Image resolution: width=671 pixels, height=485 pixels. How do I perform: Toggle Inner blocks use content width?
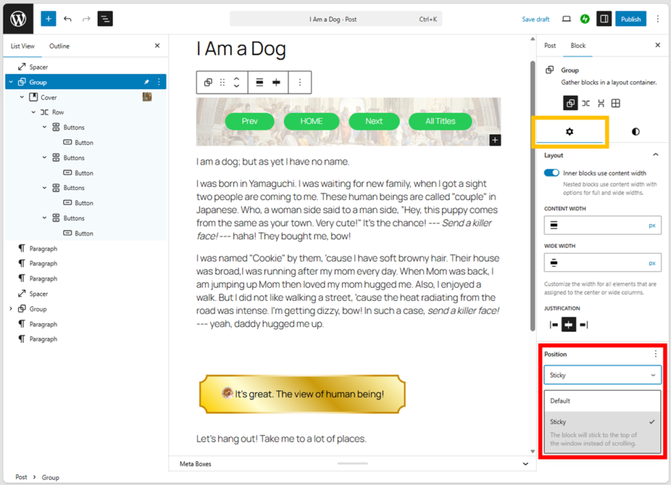tap(551, 173)
